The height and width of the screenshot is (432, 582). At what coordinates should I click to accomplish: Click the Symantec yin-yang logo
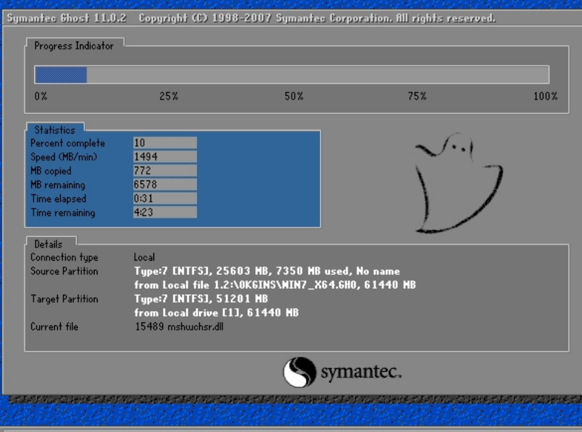(x=300, y=372)
